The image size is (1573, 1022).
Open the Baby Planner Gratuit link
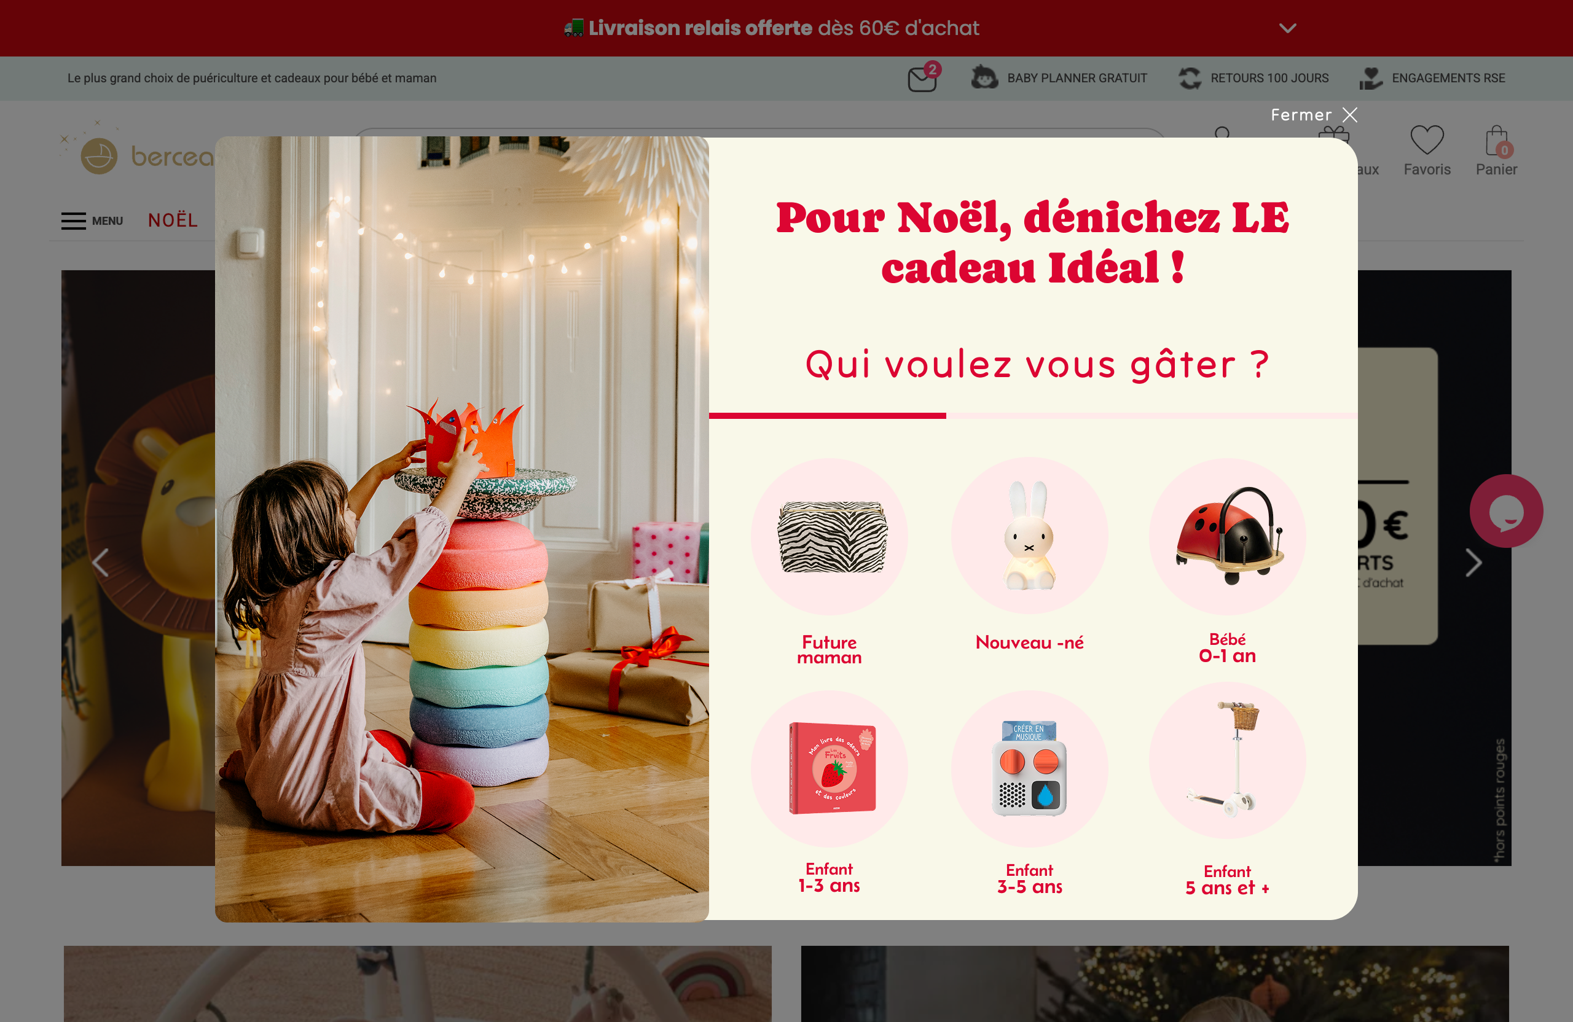[1059, 78]
